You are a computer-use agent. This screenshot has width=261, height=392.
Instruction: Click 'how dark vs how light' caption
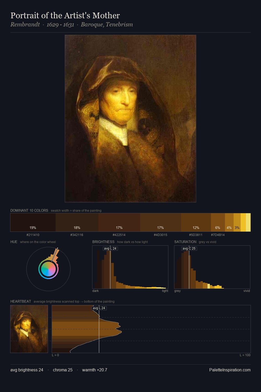132,242
